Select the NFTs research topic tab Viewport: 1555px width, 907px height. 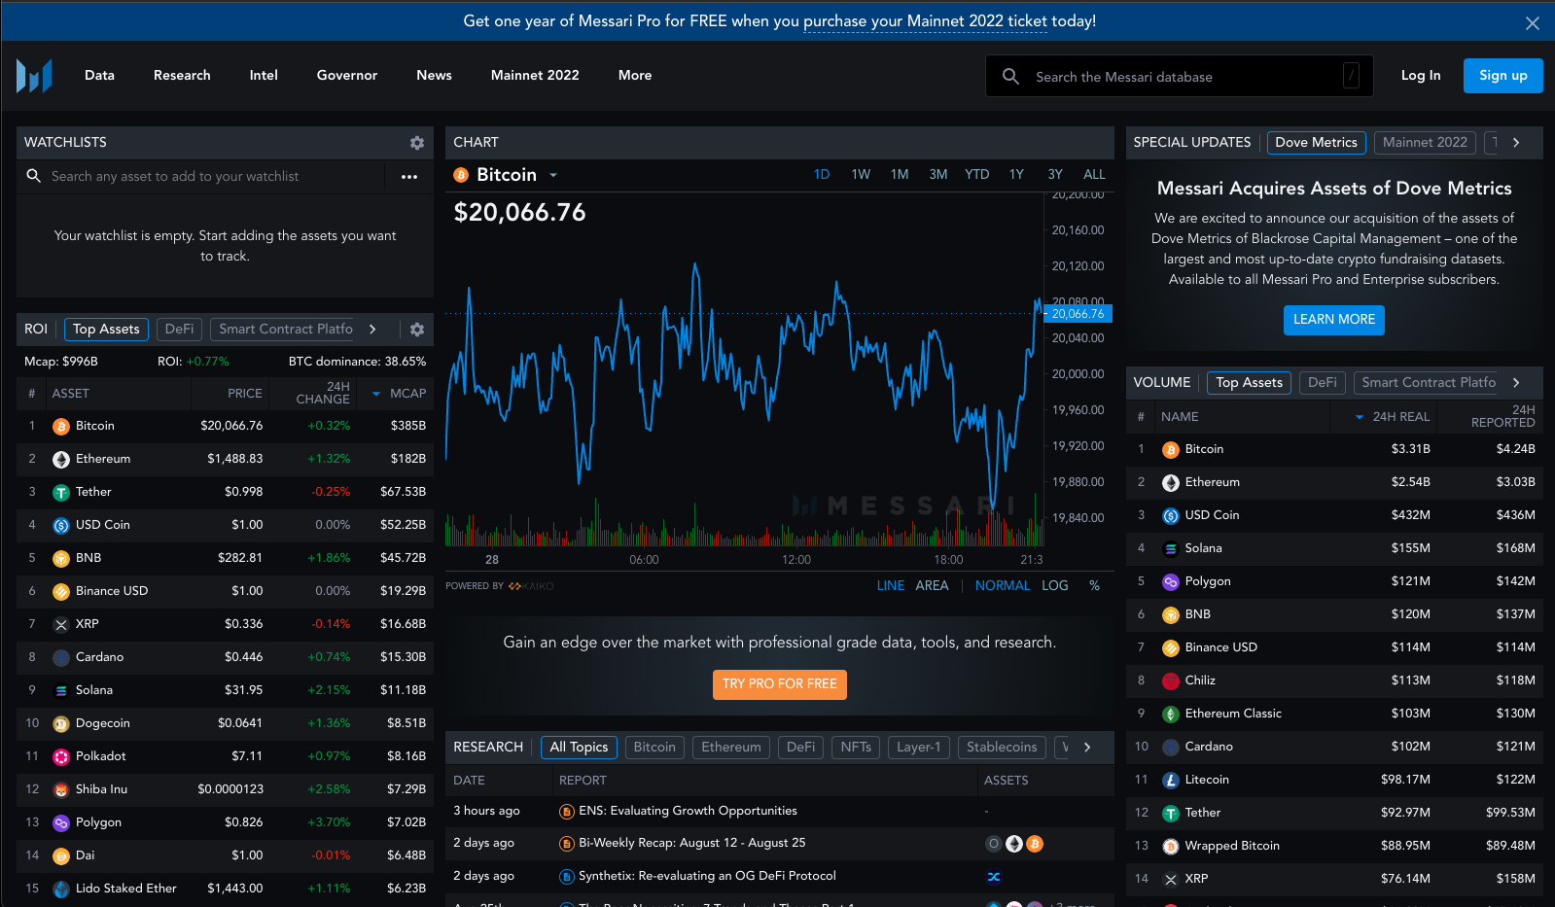(856, 748)
